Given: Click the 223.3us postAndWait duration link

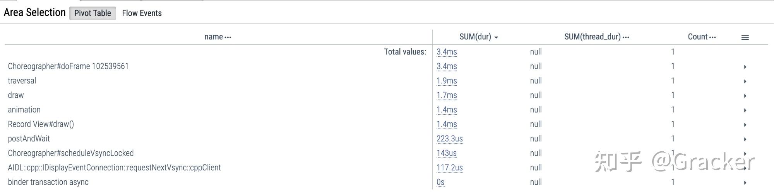Looking at the screenshot, I should coord(449,139).
